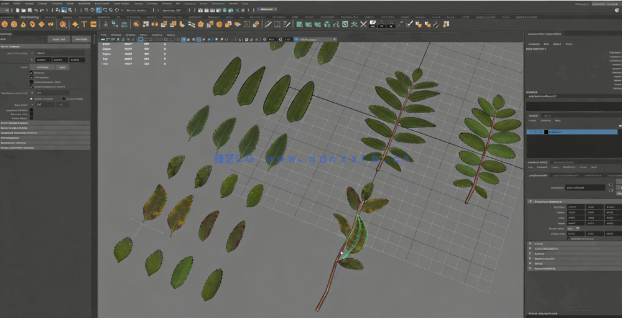Screen dimensions: 622x318
Task: Click the black color swatch in highlighted layer
Action: [x=545, y=132]
